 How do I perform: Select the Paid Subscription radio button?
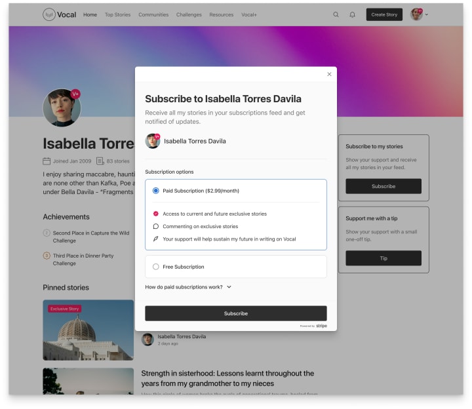point(155,191)
